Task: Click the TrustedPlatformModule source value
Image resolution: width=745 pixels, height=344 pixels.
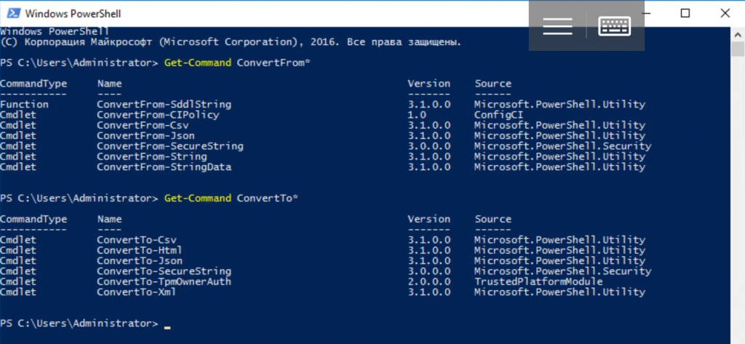Action: click(538, 281)
